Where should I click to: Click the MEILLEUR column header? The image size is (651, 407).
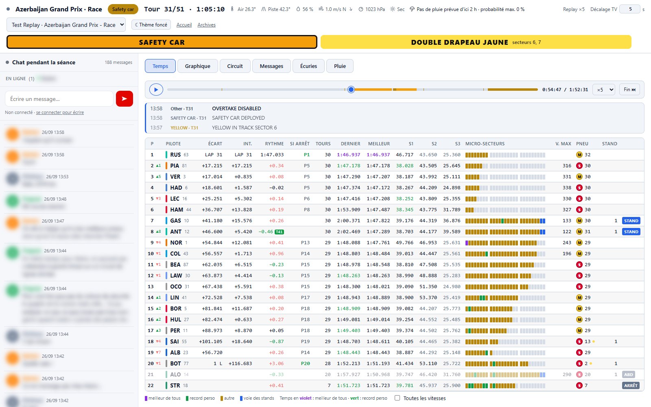pyautogui.click(x=379, y=144)
